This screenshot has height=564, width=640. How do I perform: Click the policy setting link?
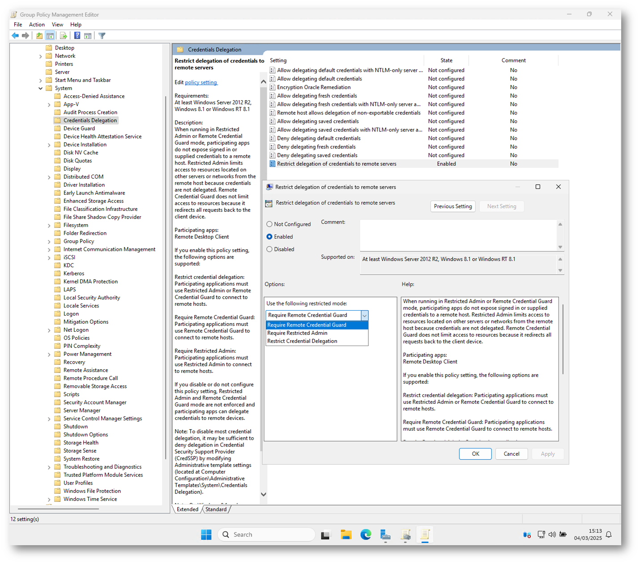(201, 82)
